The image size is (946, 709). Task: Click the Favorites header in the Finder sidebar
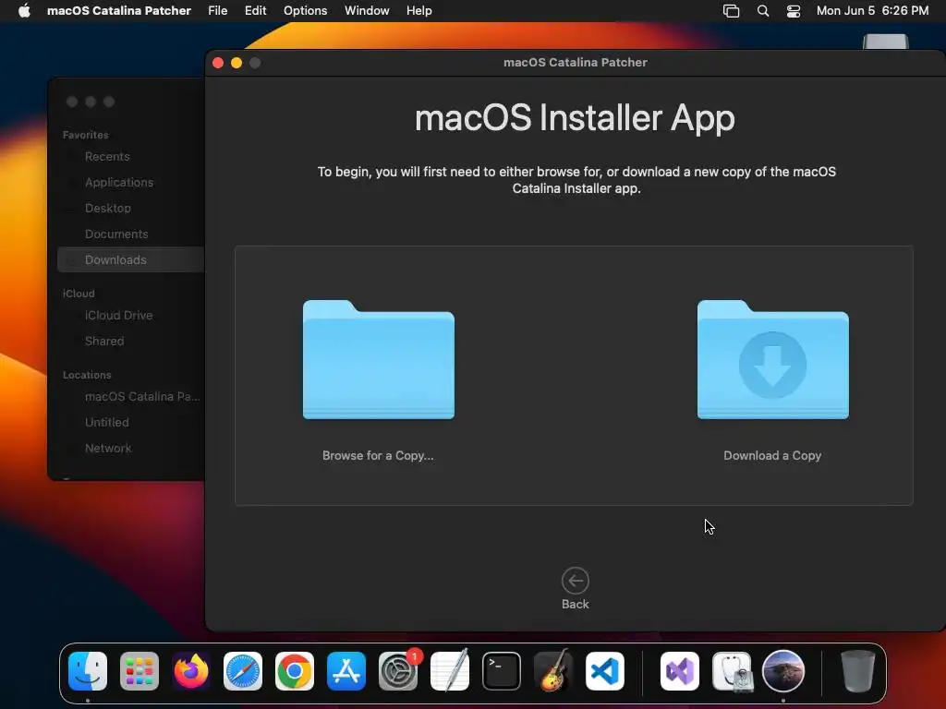click(x=86, y=135)
